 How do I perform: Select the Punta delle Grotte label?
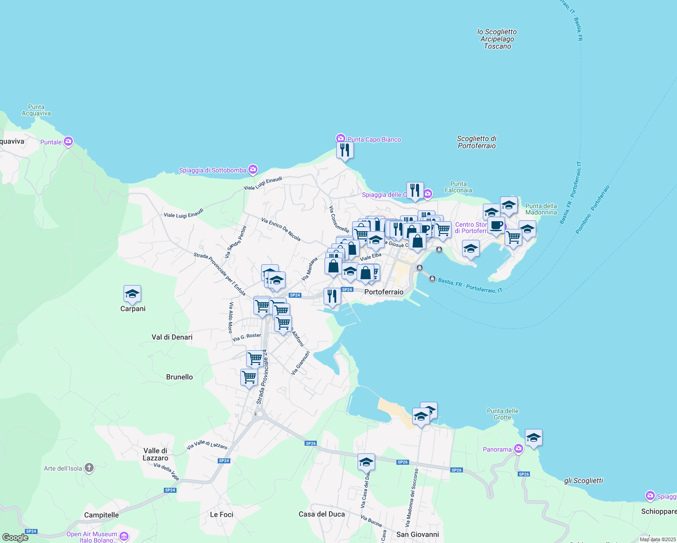502,414
